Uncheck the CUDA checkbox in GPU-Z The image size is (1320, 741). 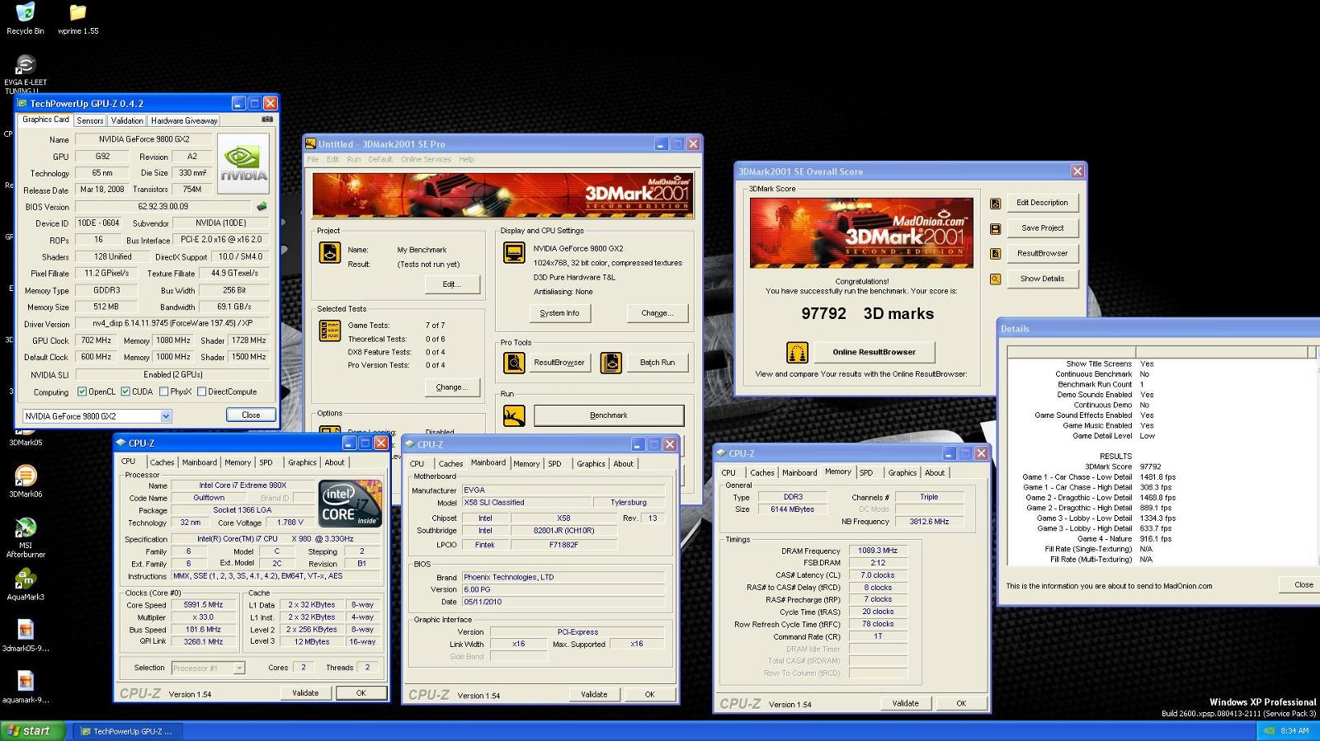tap(125, 392)
